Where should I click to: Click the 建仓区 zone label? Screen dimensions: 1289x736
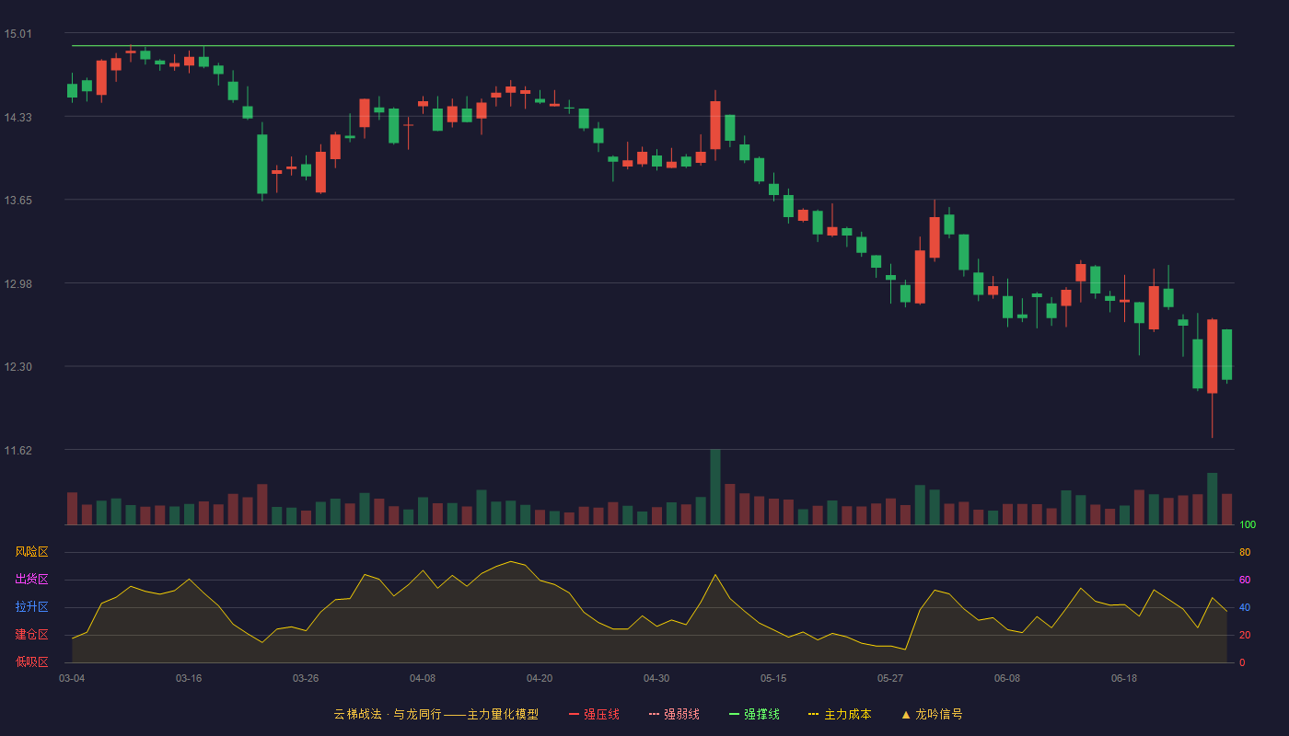(32, 635)
